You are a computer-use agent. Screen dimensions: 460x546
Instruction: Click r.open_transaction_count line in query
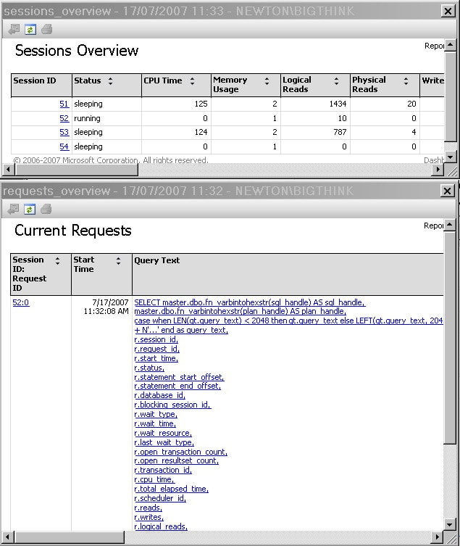(180, 452)
